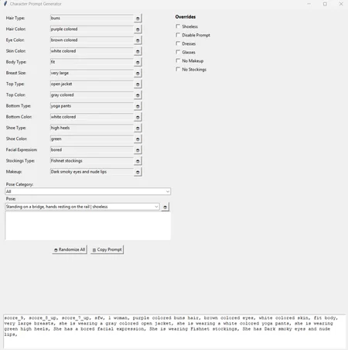Click the dice icon next to Top Type
This screenshot has height=350, width=348.
click(x=138, y=84)
